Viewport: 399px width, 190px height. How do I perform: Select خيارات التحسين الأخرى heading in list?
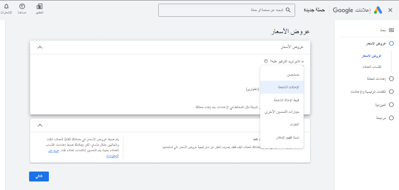[x=282, y=112]
